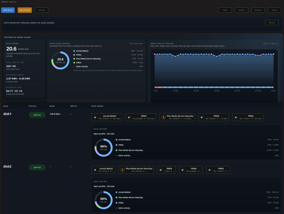Click PMDA PID 1100213 container icon on disk1
Screen dimensions: 284x214
pos(236,117)
